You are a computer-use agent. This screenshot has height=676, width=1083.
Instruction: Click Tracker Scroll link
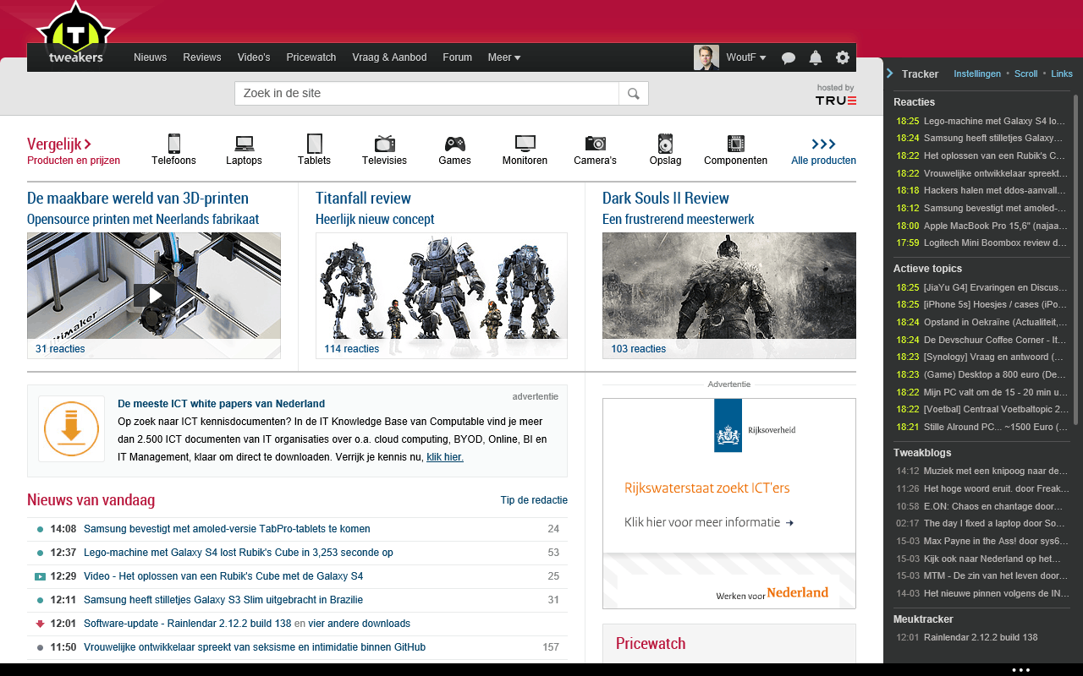(1025, 74)
